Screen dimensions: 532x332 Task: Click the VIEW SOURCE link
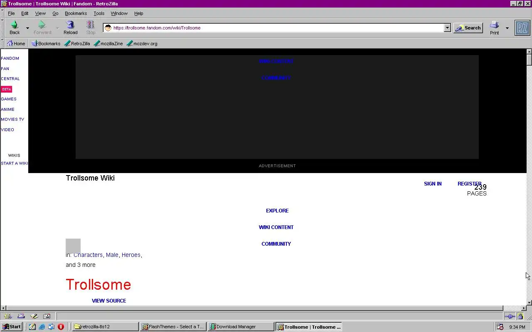point(109,301)
